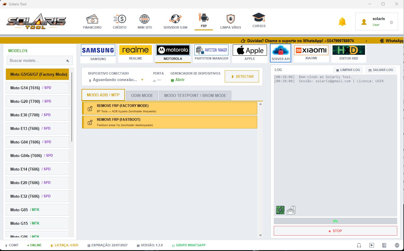Click the Licença: USER status entry
404x251 pixels.
pyautogui.click(x=64, y=245)
